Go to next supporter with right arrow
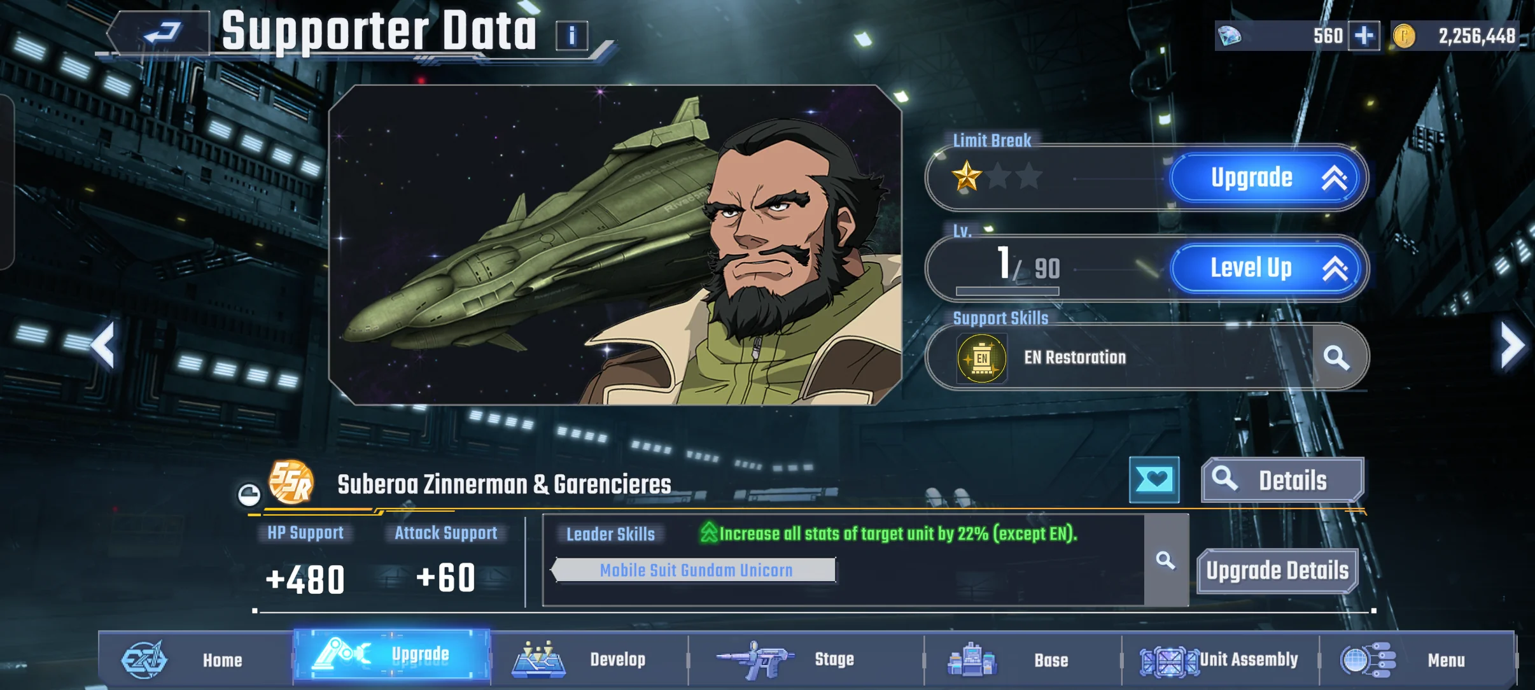 (x=1512, y=345)
